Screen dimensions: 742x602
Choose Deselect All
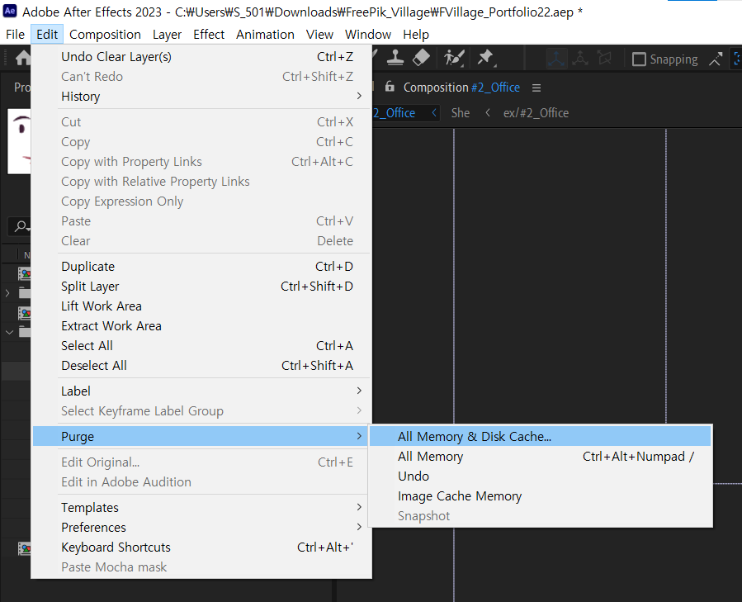(x=201, y=366)
